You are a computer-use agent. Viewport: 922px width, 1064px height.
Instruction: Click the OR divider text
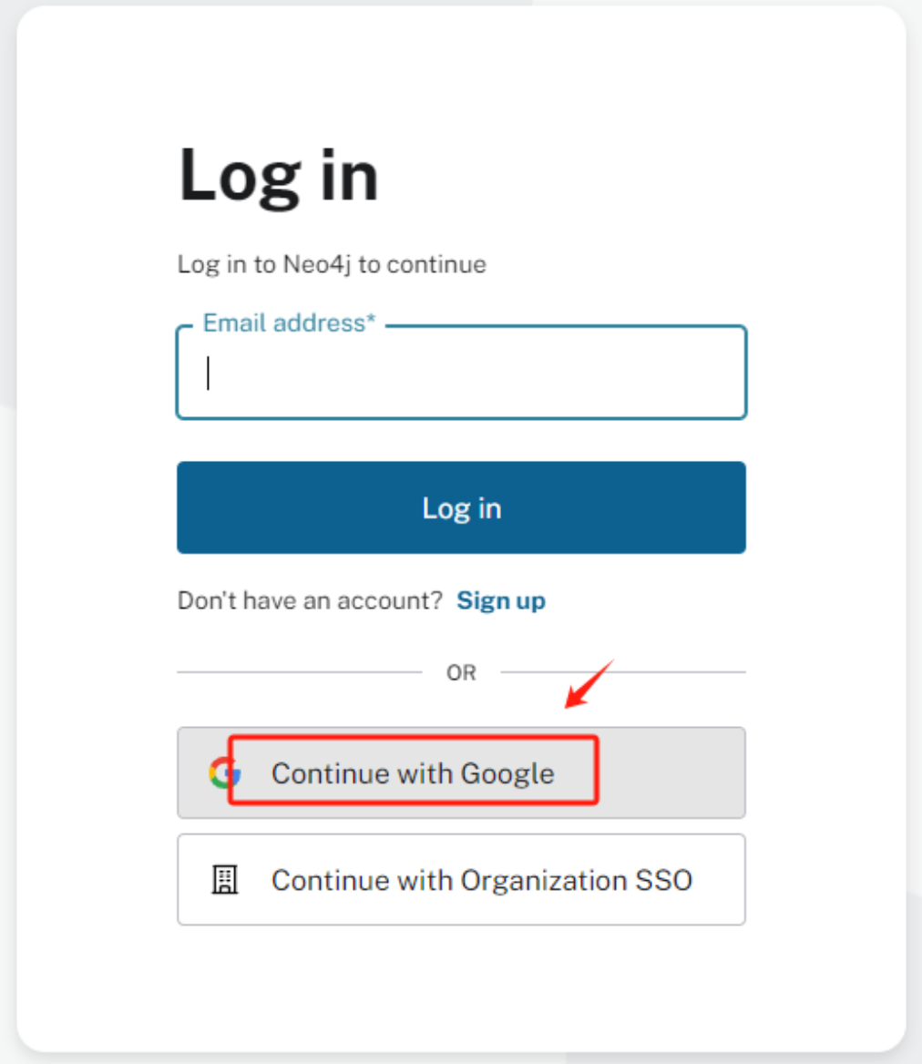tap(461, 673)
